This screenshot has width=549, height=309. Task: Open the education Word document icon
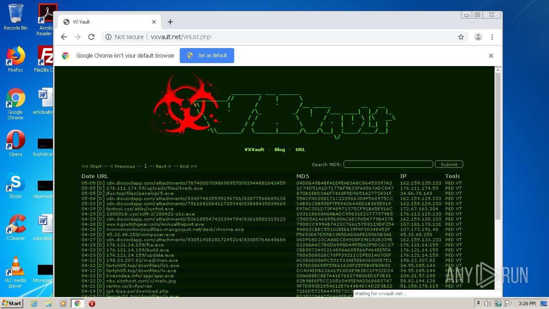[43, 227]
